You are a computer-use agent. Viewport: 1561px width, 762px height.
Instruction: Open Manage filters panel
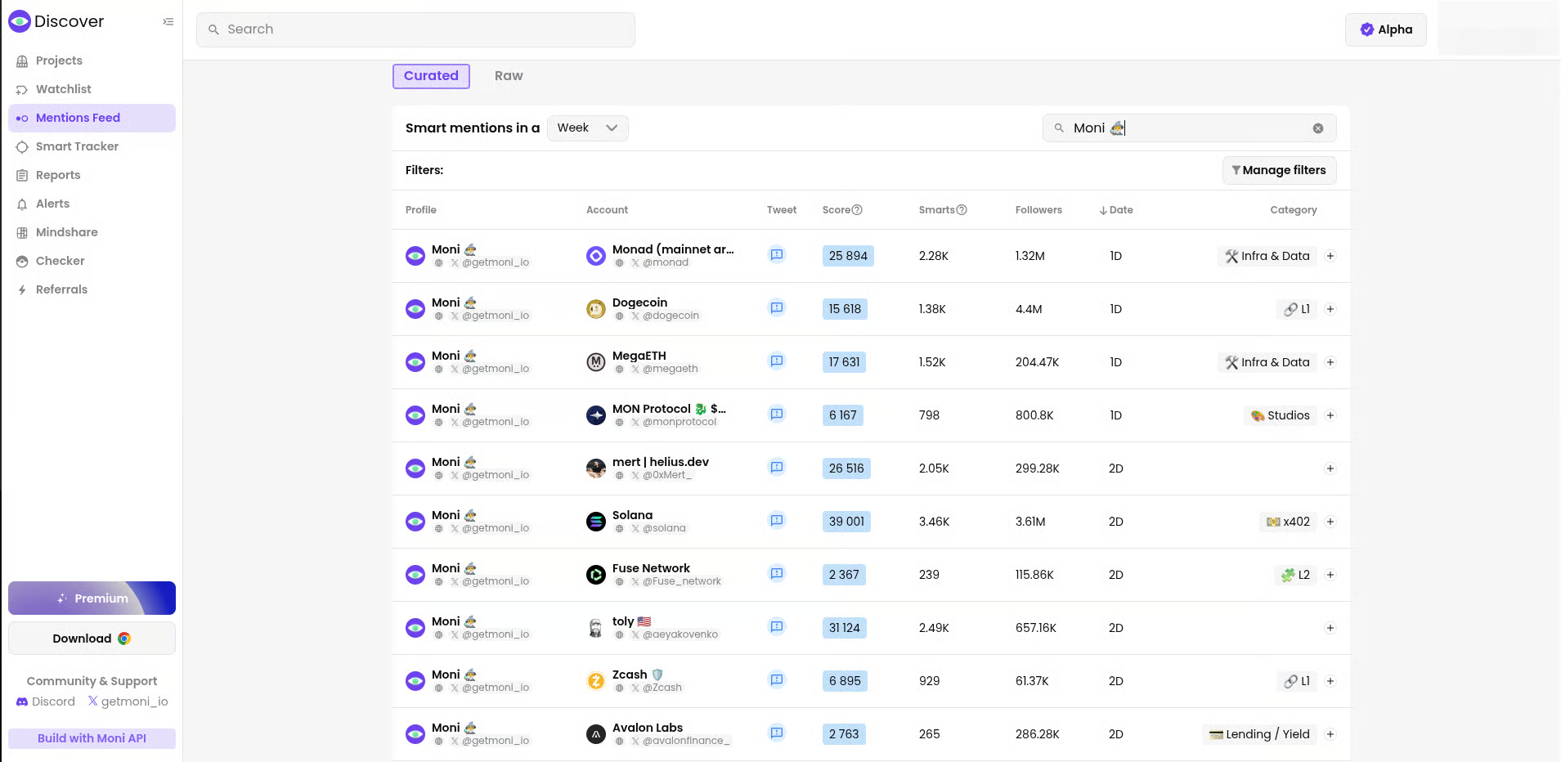point(1279,170)
